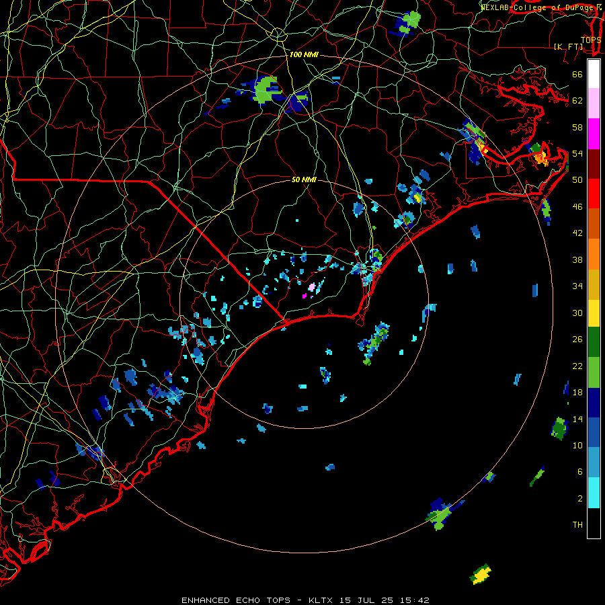
Task: Click the bright red 50 kft legend swatch
Action: tap(594, 194)
